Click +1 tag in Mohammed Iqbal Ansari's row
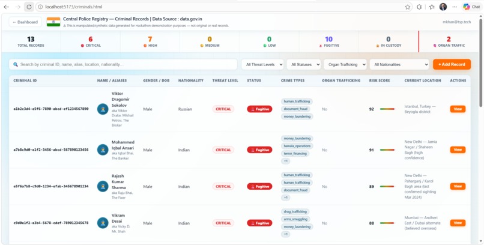Viewport: 484px width, 245px height. pos(285,161)
